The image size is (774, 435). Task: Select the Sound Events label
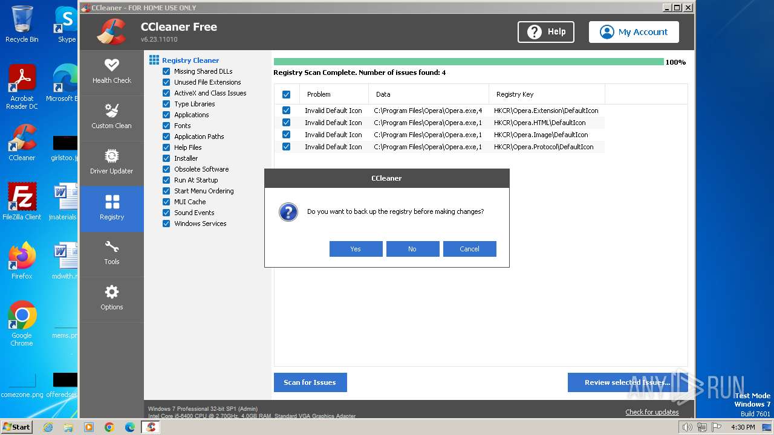pyautogui.click(x=194, y=213)
